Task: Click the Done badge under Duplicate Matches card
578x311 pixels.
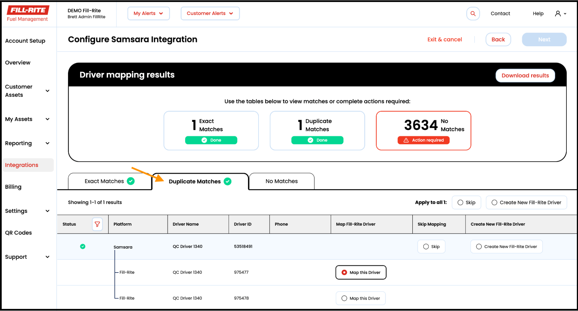Action: [x=317, y=140]
